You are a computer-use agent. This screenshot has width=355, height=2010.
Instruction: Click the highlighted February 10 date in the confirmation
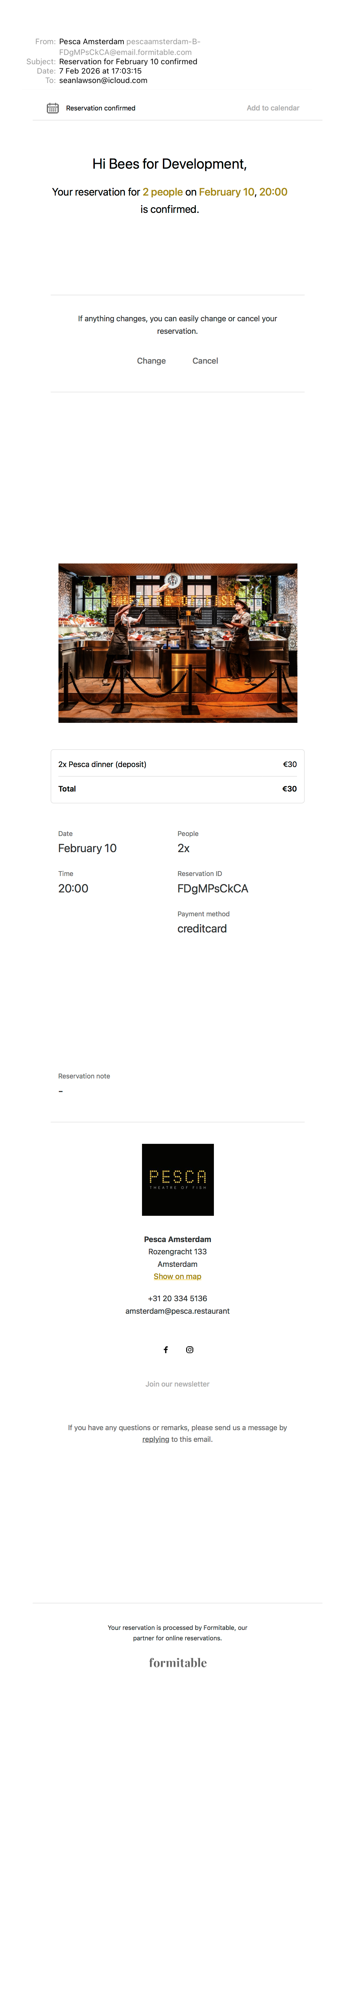[x=226, y=192]
